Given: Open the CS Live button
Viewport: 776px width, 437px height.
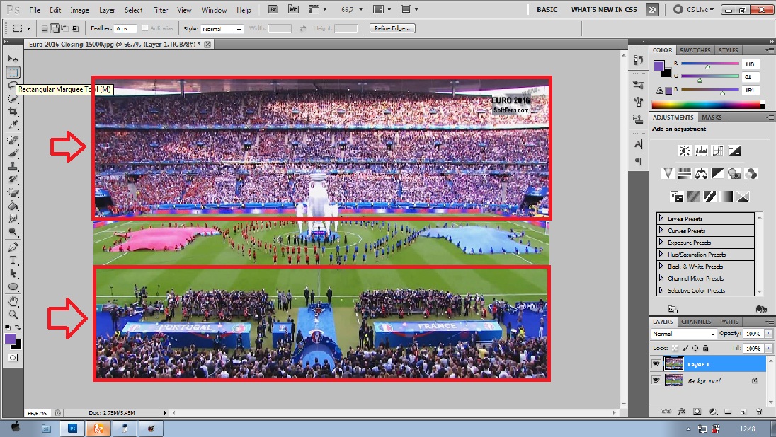Looking at the screenshot, I should [694, 9].
